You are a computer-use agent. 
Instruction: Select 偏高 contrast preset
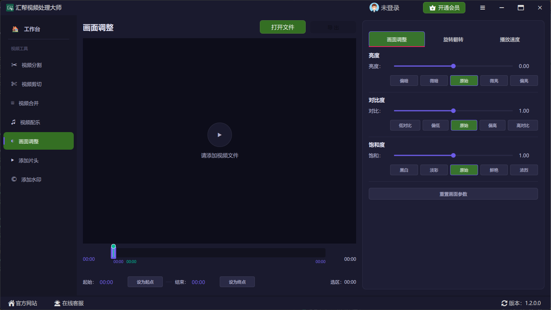[x=493, y=125]
